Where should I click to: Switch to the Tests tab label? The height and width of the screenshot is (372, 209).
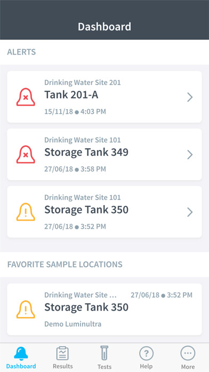(104, 367)
